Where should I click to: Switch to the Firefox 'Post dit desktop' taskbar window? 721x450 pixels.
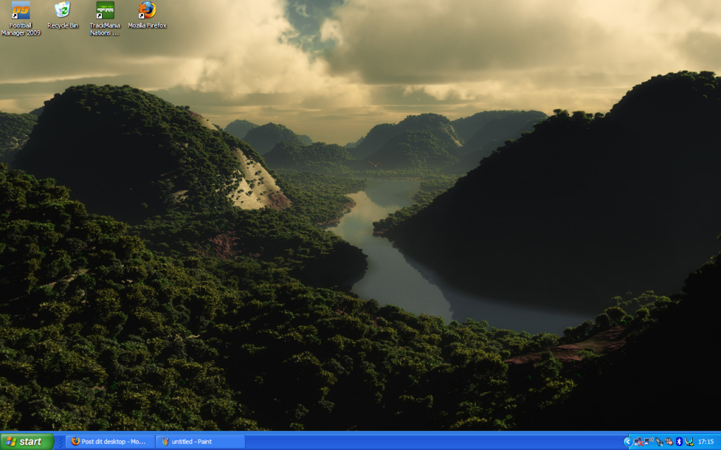(x=111, y=442)
